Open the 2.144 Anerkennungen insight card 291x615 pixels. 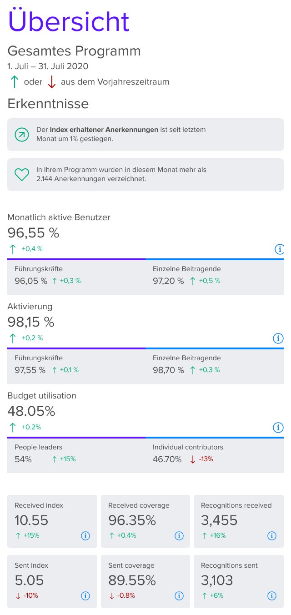pyautogui.click(x=145, y=175)
